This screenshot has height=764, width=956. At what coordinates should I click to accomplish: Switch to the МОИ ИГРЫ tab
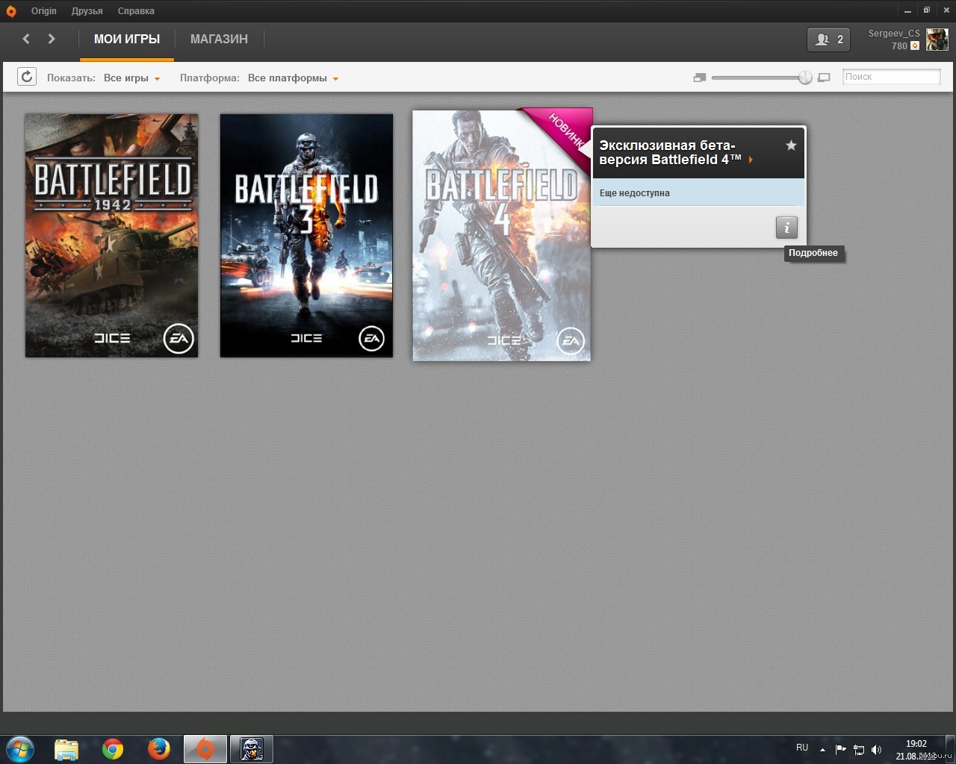127,40
